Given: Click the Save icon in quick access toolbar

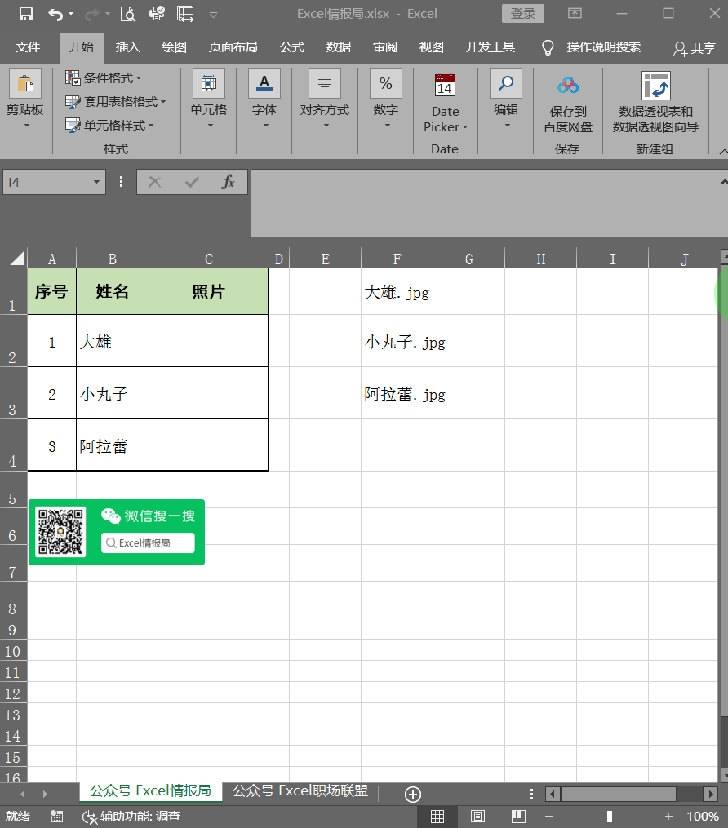Looking at the screenshot, I should [26, 14].
